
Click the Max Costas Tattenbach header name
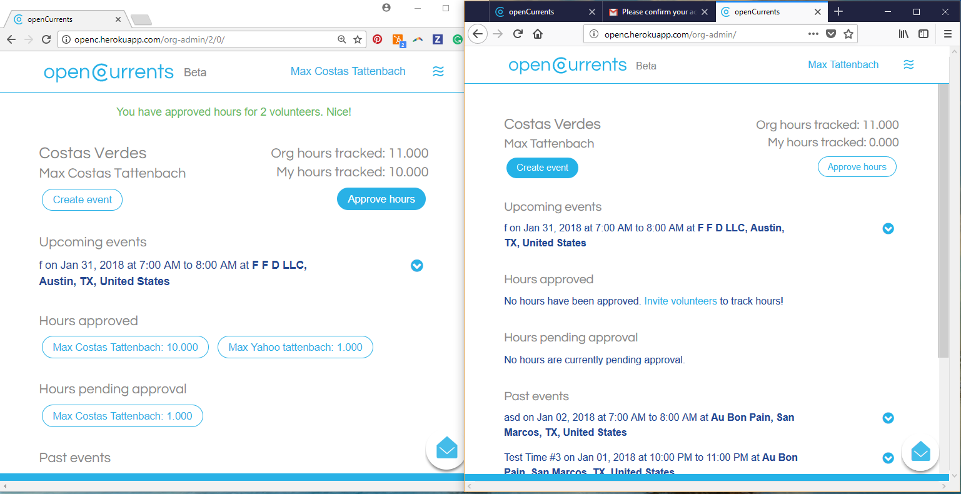[348, 71]
